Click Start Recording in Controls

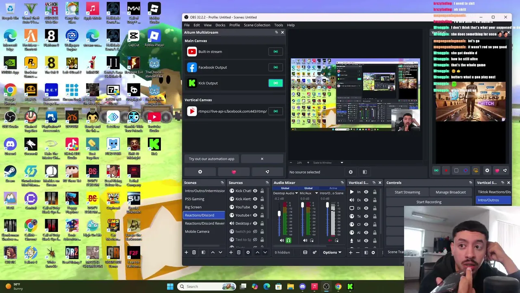(x=429, y=202)
